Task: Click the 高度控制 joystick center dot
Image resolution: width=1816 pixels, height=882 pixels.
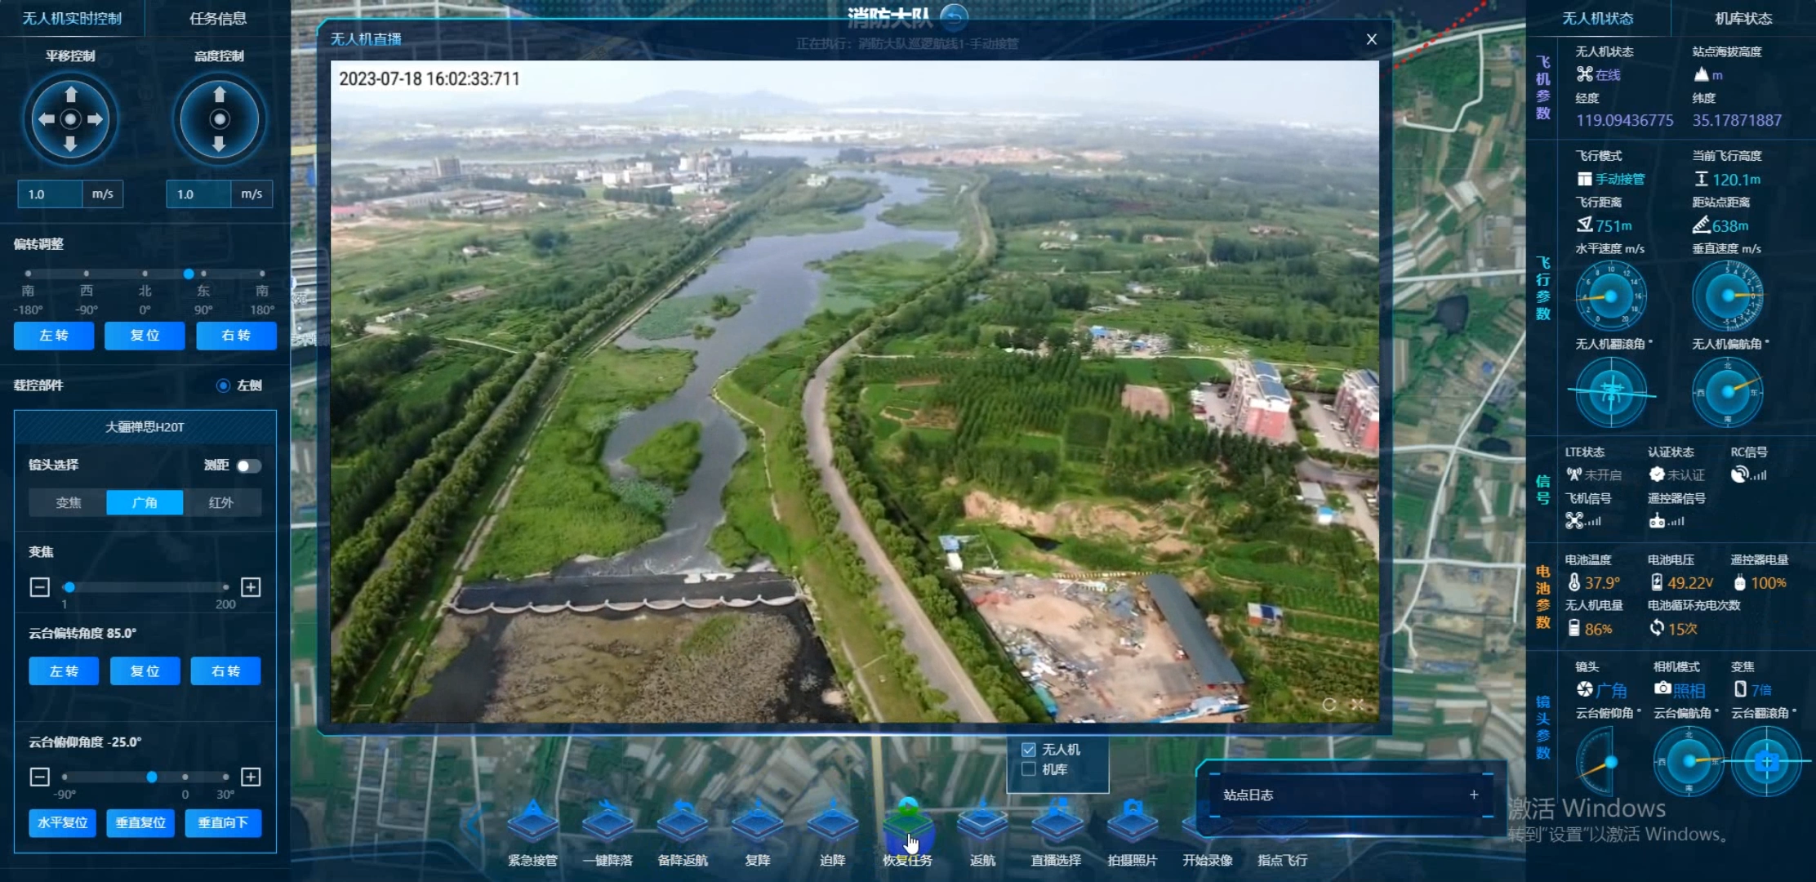Action: (x=219, y=119)
